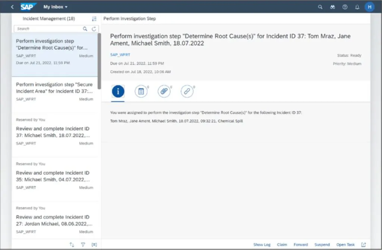Click the "Perform Investigation Step" page title
382x250 pixels.
point(129,19)
